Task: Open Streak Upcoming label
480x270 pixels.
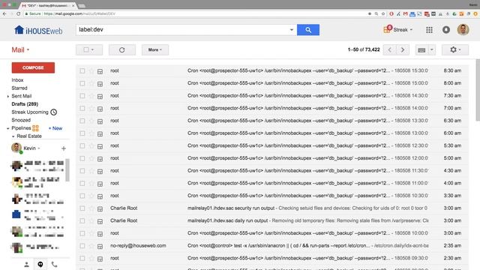Action: (x=30, y=112)
